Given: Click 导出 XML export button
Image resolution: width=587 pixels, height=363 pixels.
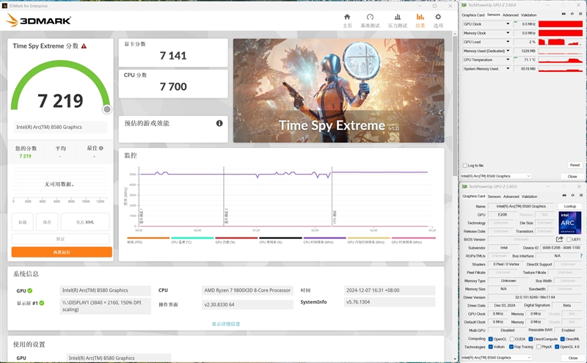Looking at the screenshot, I should coord(85,222).
